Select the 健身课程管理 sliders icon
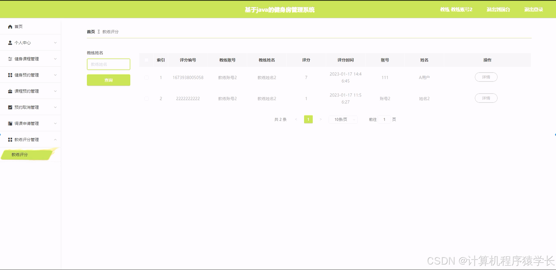 10,59
